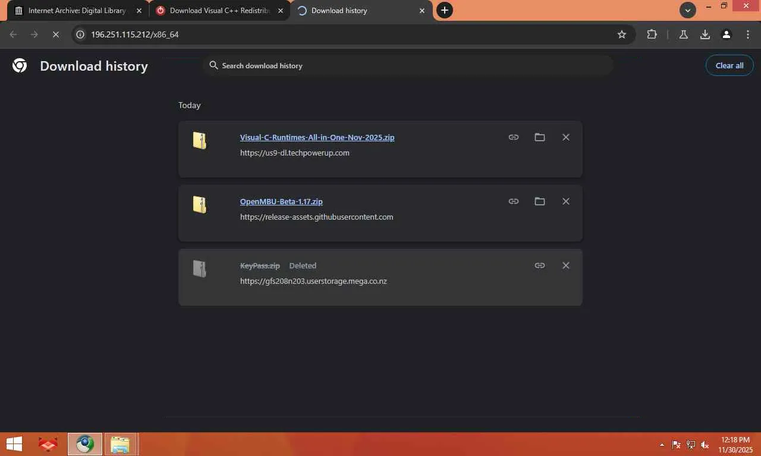The height and width of the screenshot is (456, 761).
Task: Open the taskbar clock showing 12:18 PM
Action: point(735,445)
